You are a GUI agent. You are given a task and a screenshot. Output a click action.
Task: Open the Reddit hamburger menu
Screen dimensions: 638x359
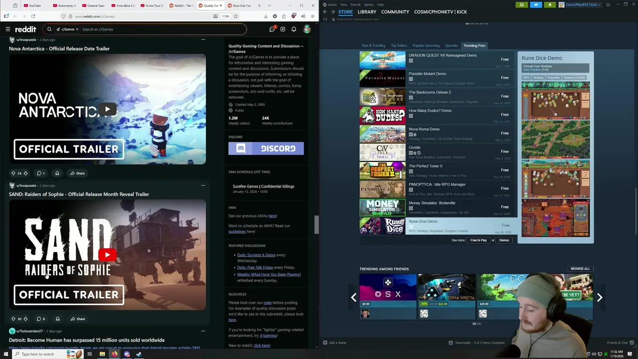click(x=7, y=29)
